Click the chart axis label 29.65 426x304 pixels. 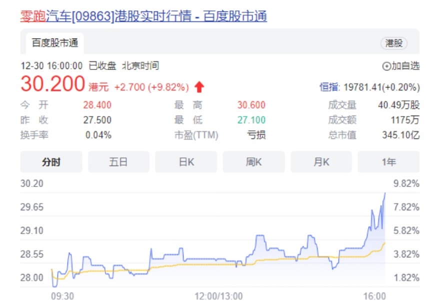[32, 207]
